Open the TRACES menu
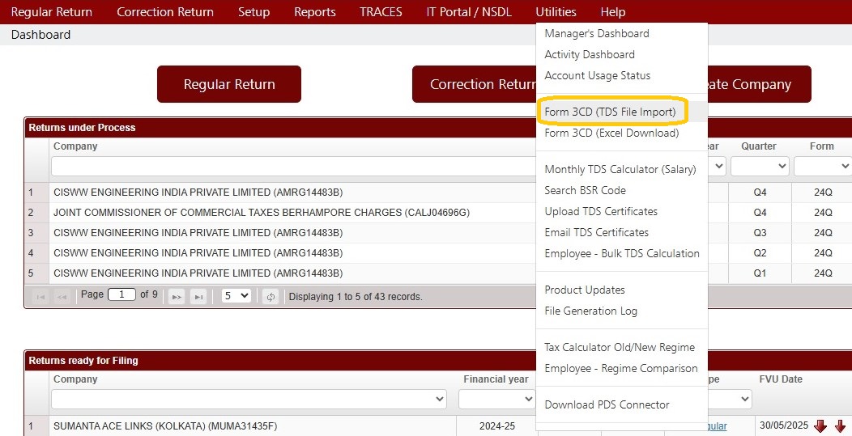The width and height of the screenshot is (852, 436). click(381, 12)
